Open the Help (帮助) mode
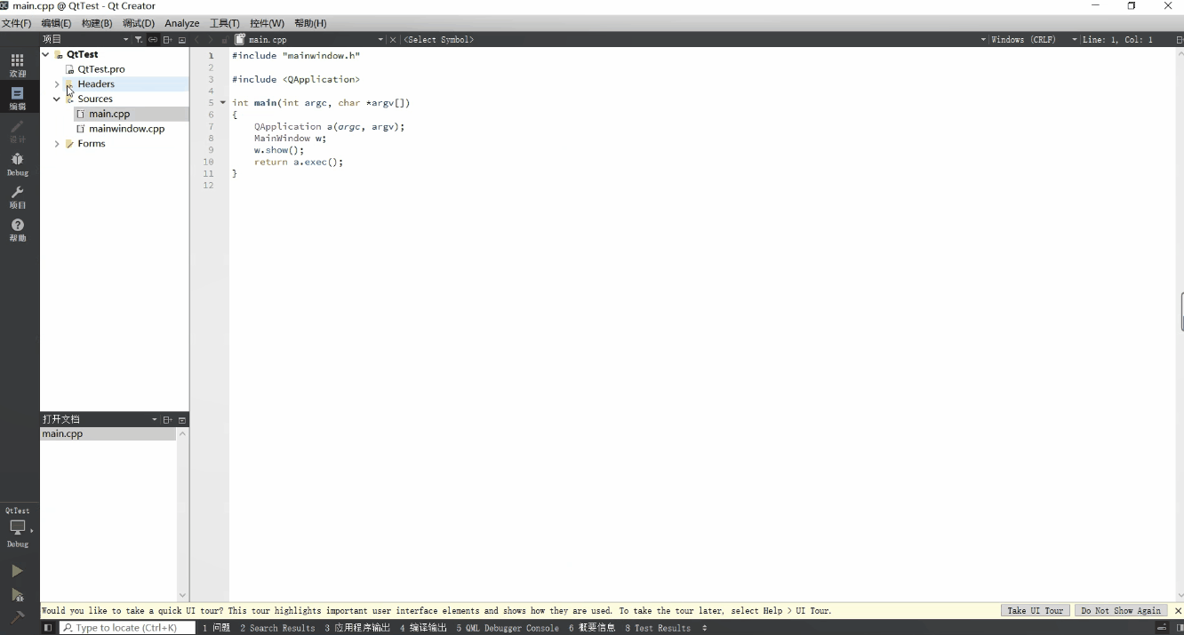 (18, 230)
